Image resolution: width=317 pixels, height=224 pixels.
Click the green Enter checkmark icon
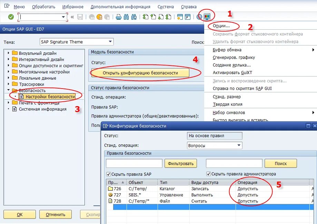(x=11, y=17)
